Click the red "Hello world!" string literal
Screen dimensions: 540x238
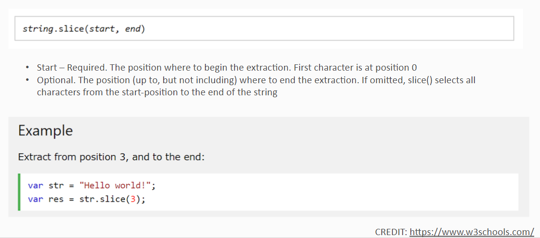coord(115,186)
